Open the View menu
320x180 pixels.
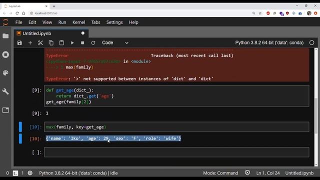point(47,22)
